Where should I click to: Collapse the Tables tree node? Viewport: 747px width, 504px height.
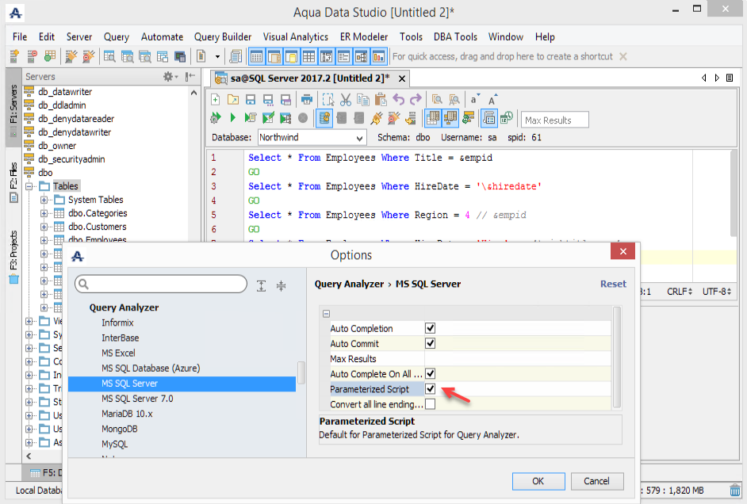29,186
